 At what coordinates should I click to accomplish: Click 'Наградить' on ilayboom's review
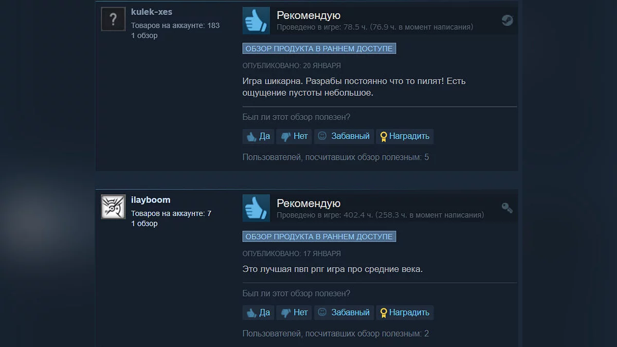click(405, 313)
